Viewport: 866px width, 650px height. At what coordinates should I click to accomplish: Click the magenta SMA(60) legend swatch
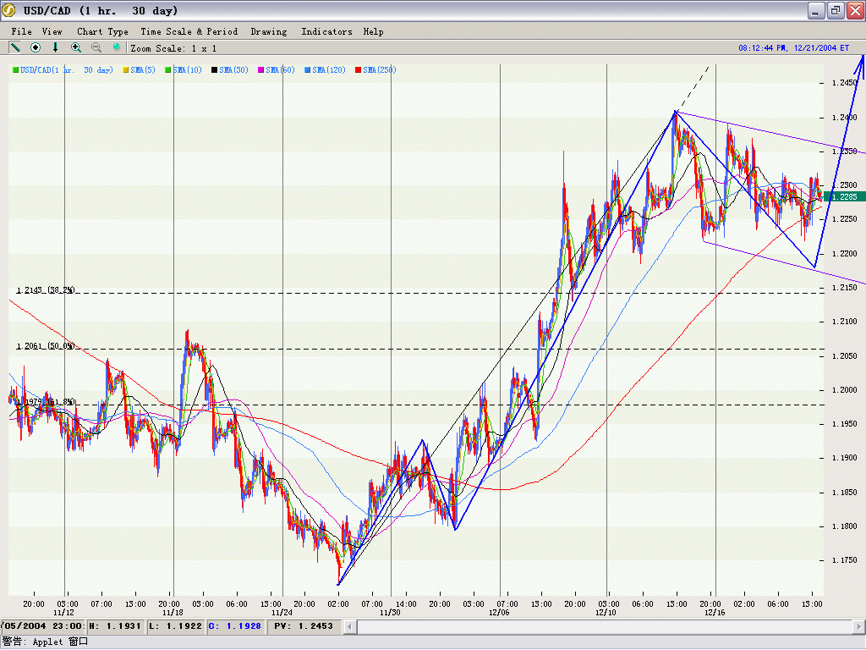(262, 70)
